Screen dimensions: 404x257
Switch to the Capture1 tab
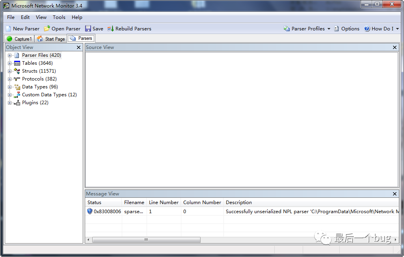pos(19,39)
